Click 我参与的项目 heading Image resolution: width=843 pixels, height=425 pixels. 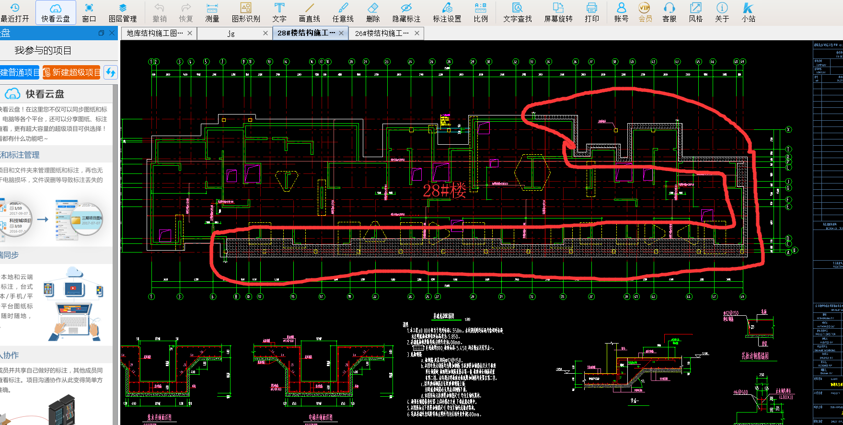tap(43, 50)
